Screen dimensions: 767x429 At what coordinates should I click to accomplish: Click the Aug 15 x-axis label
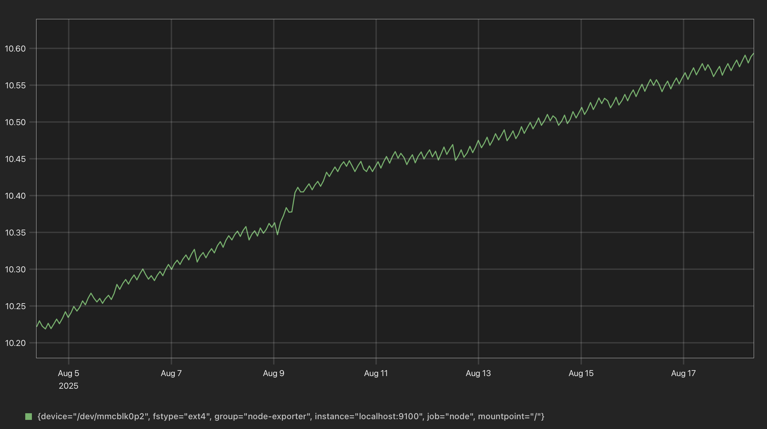click(581, 373)
